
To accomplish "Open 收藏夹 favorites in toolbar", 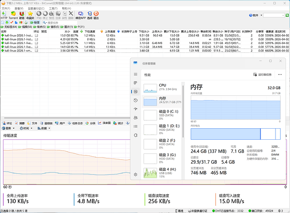I will (30, 15).
